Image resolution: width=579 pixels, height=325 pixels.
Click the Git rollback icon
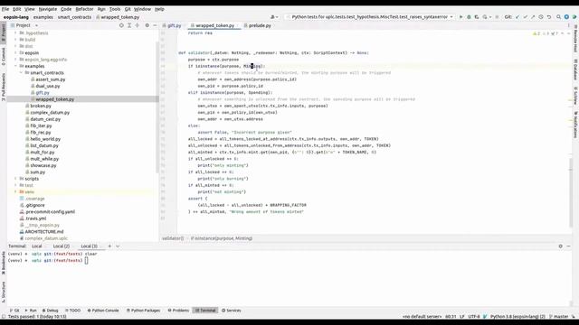pos(549,17)
